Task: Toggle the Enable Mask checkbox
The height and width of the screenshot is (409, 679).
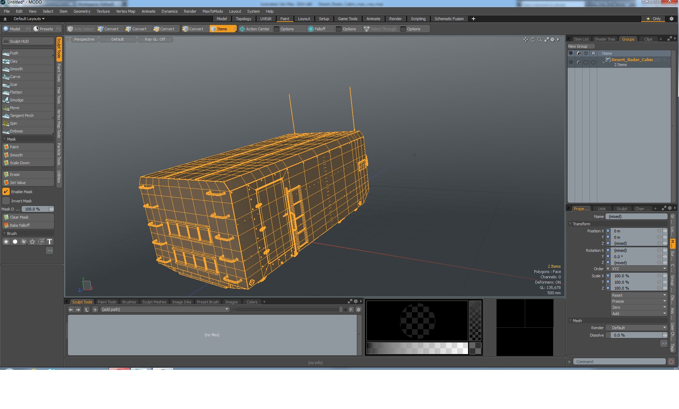Action: [6, 192]
